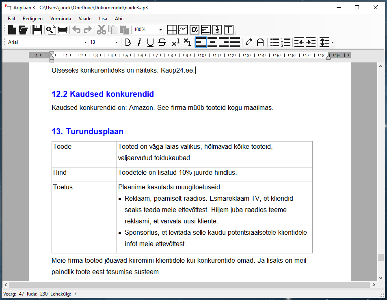
Task: Toggle underline formatting
Action: [150, 42]
